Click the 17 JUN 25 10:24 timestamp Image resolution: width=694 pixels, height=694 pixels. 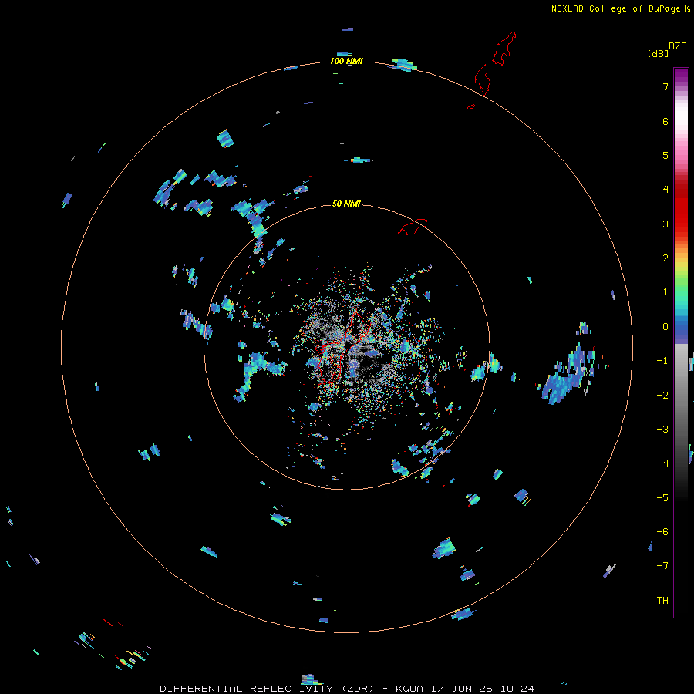click(x=483, y=689)
